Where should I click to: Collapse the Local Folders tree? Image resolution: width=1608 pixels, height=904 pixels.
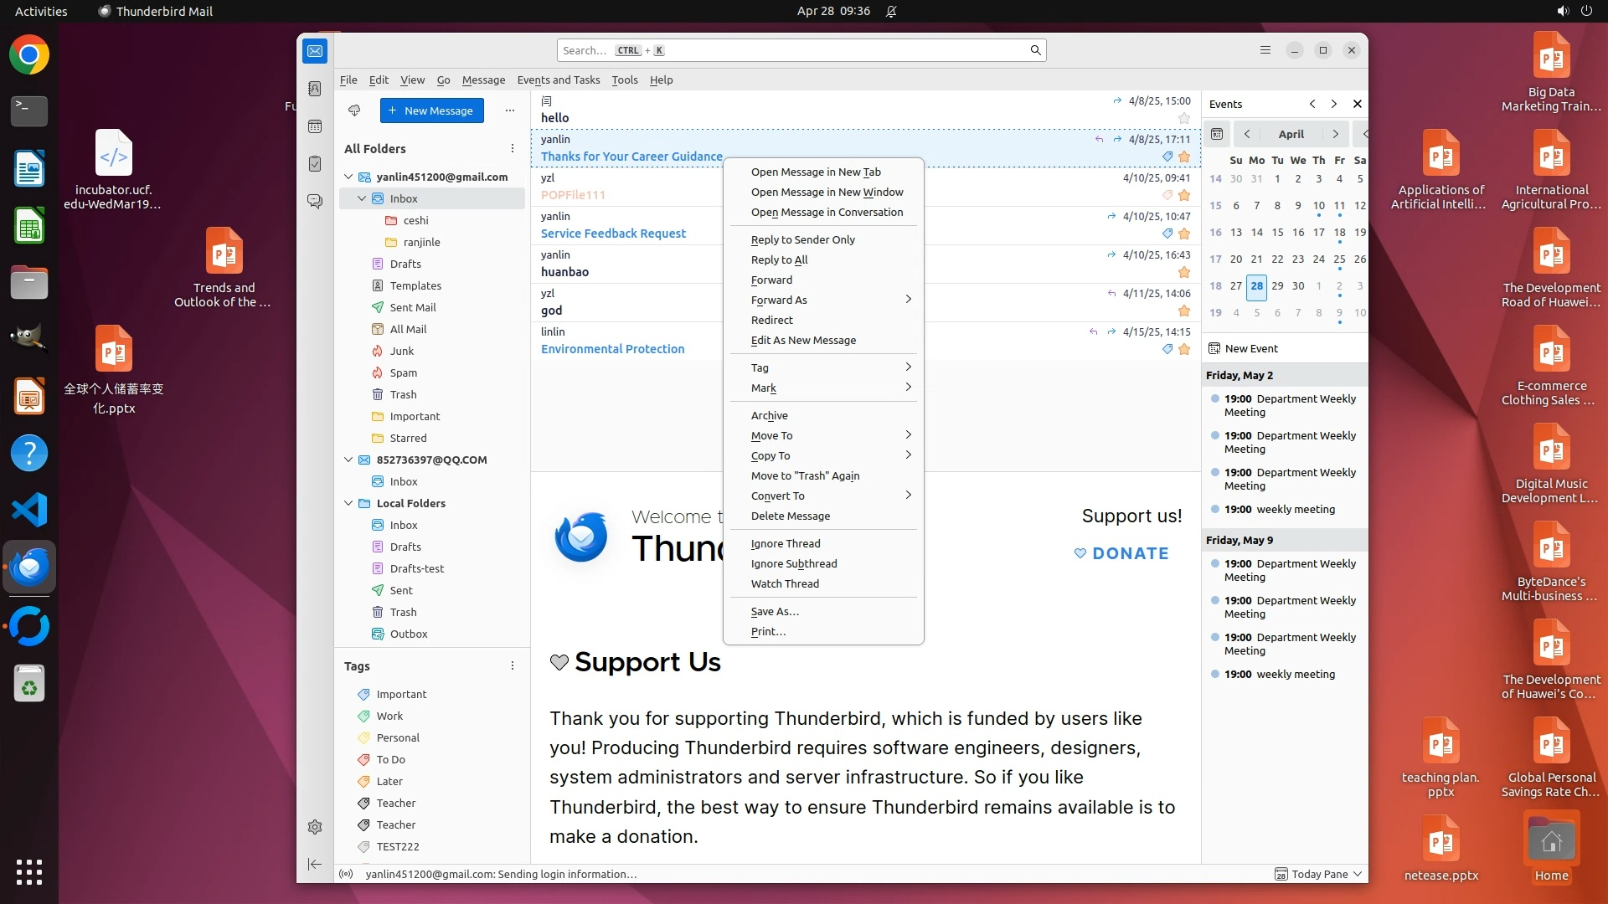[349, 503]
